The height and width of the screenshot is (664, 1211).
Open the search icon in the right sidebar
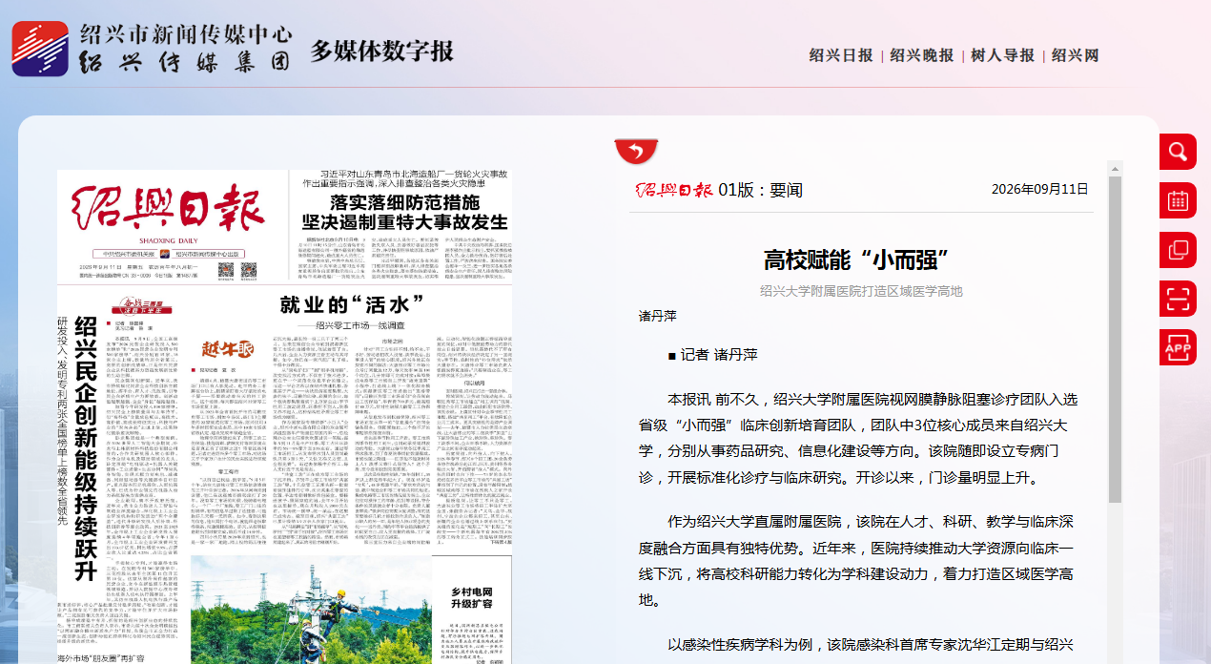point(1178,152)
